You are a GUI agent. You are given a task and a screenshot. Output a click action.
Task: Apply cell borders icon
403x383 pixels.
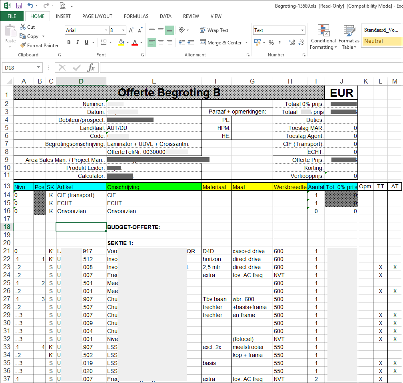click(104, 42)
